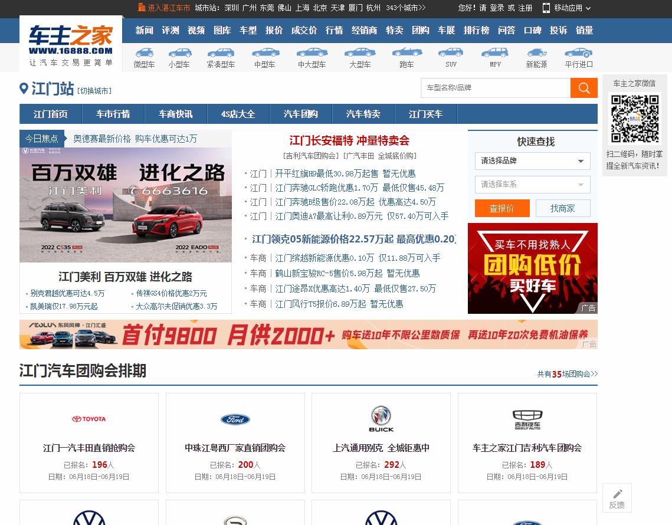Go to 新闻 in top navigation

pyautogui.click(x=145, y=31)
